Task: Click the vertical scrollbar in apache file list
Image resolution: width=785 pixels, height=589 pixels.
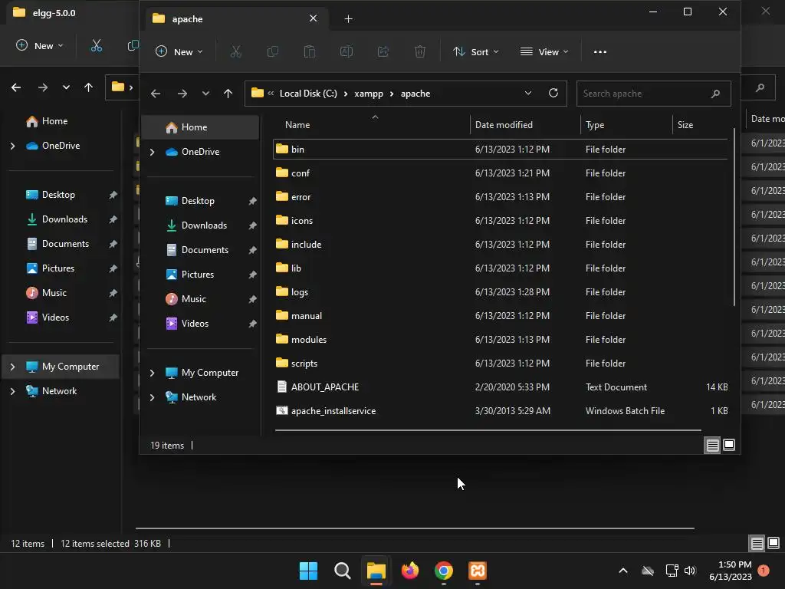Action: click(x=734, y=216)
